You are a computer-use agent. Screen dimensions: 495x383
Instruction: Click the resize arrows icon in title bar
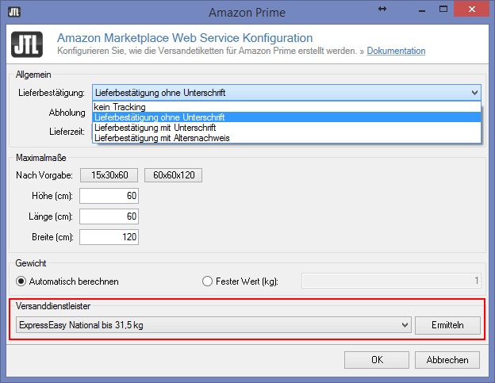382,9
